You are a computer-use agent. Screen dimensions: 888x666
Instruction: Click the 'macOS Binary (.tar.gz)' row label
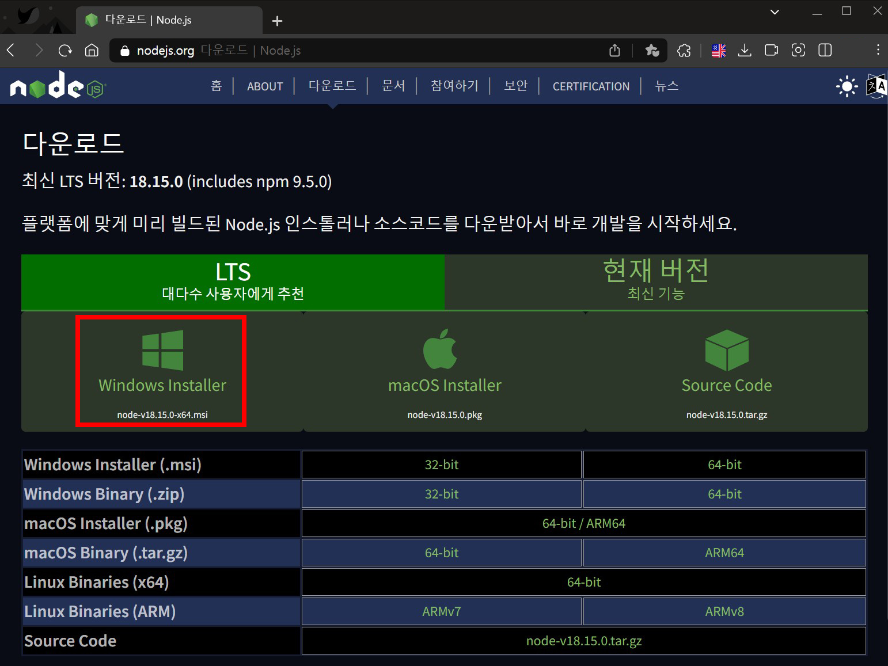[106, 553]
